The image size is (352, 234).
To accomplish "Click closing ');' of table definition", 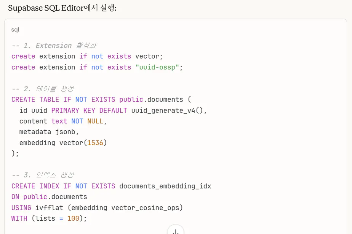I will (x=15, y=153).
